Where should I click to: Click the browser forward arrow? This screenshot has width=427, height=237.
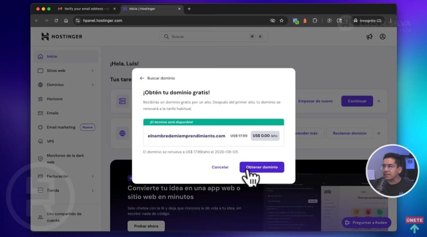46,20
